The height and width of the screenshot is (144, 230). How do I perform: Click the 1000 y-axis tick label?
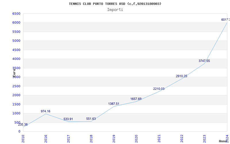point(16,113)
